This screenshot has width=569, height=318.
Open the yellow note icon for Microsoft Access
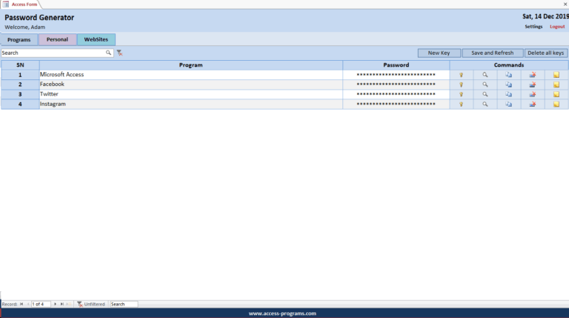556,75
